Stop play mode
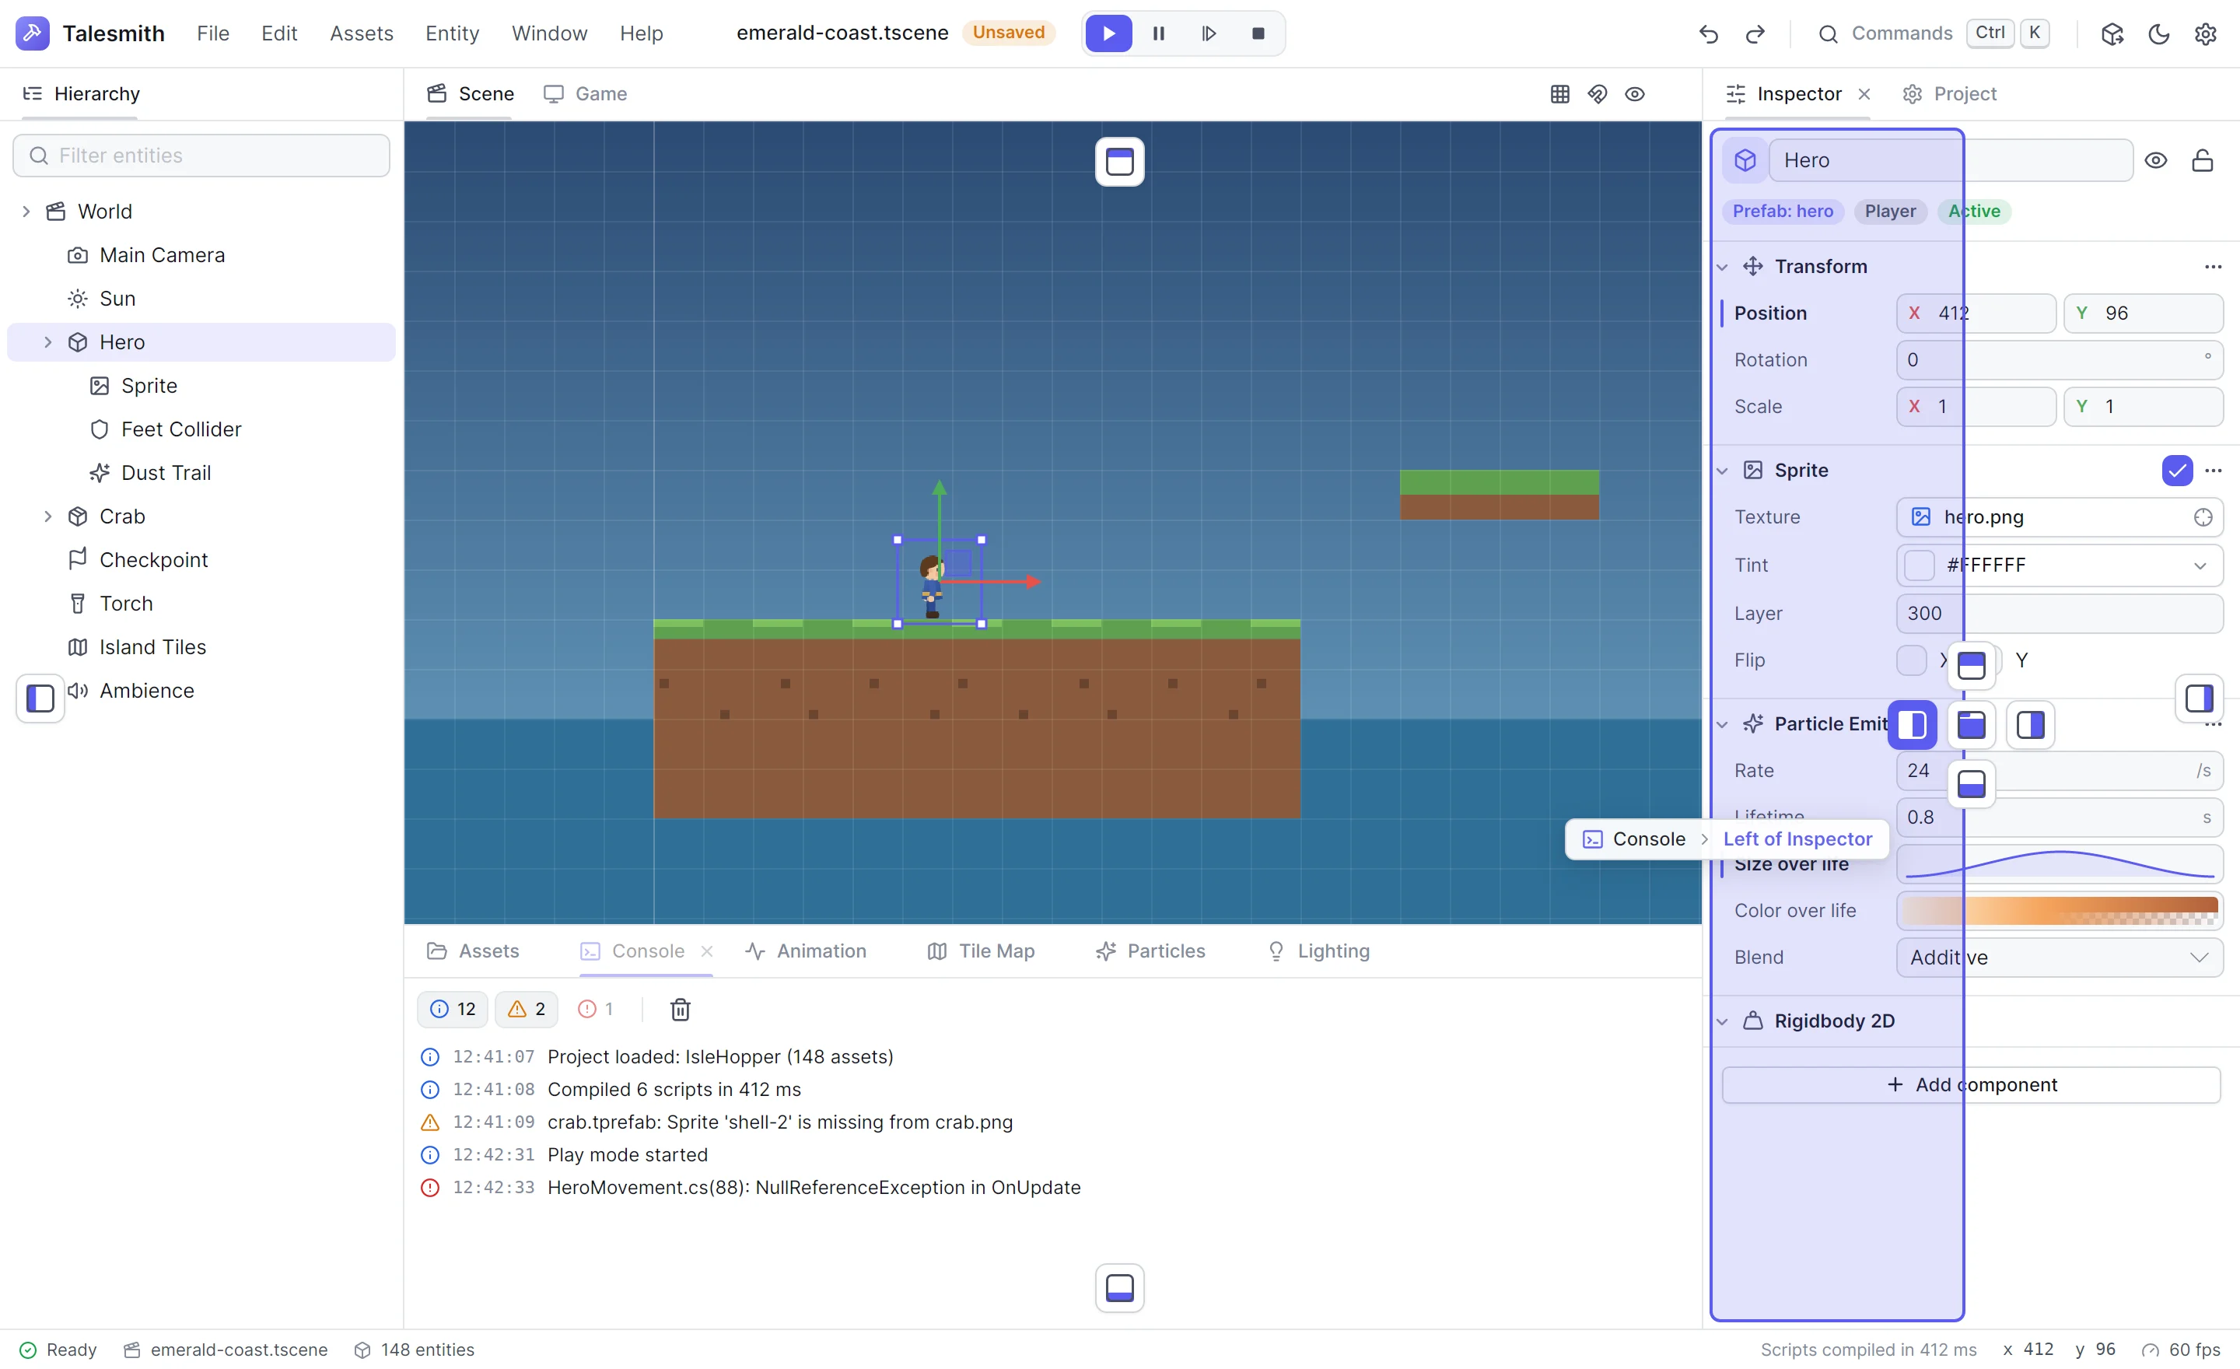Viewport: 2240px width, 1369px height. coord(1258,33)
